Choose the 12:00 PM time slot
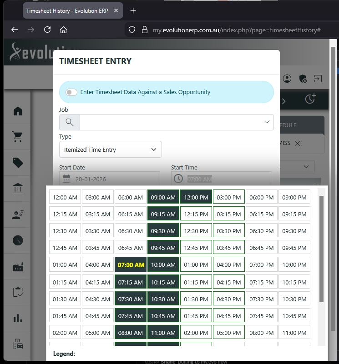This screenshot has height=364, width=339. (x=196, y=197)
